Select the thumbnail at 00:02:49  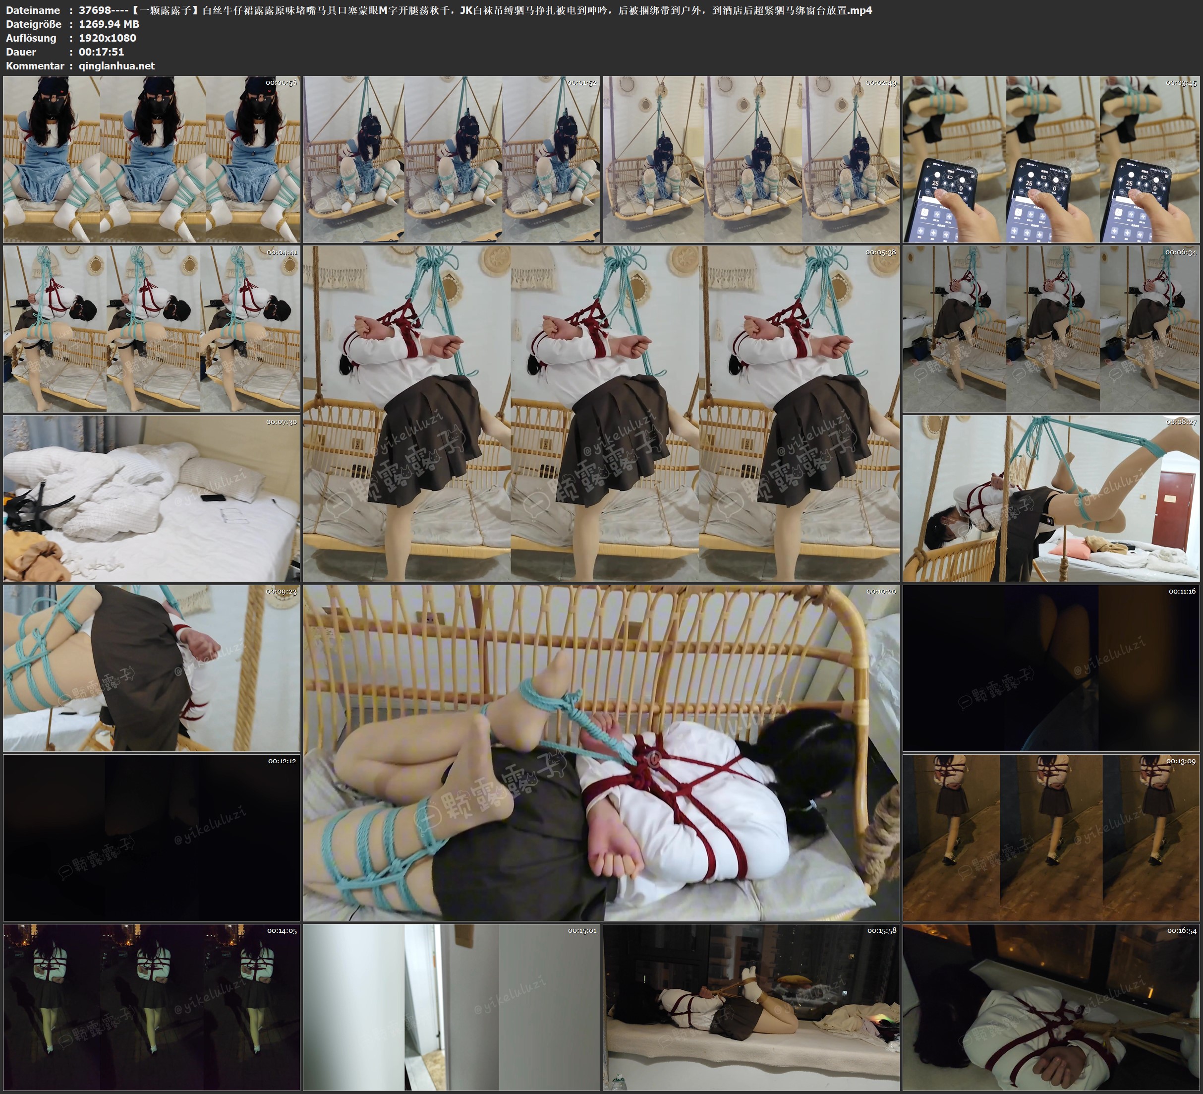(x=751, y=159)
